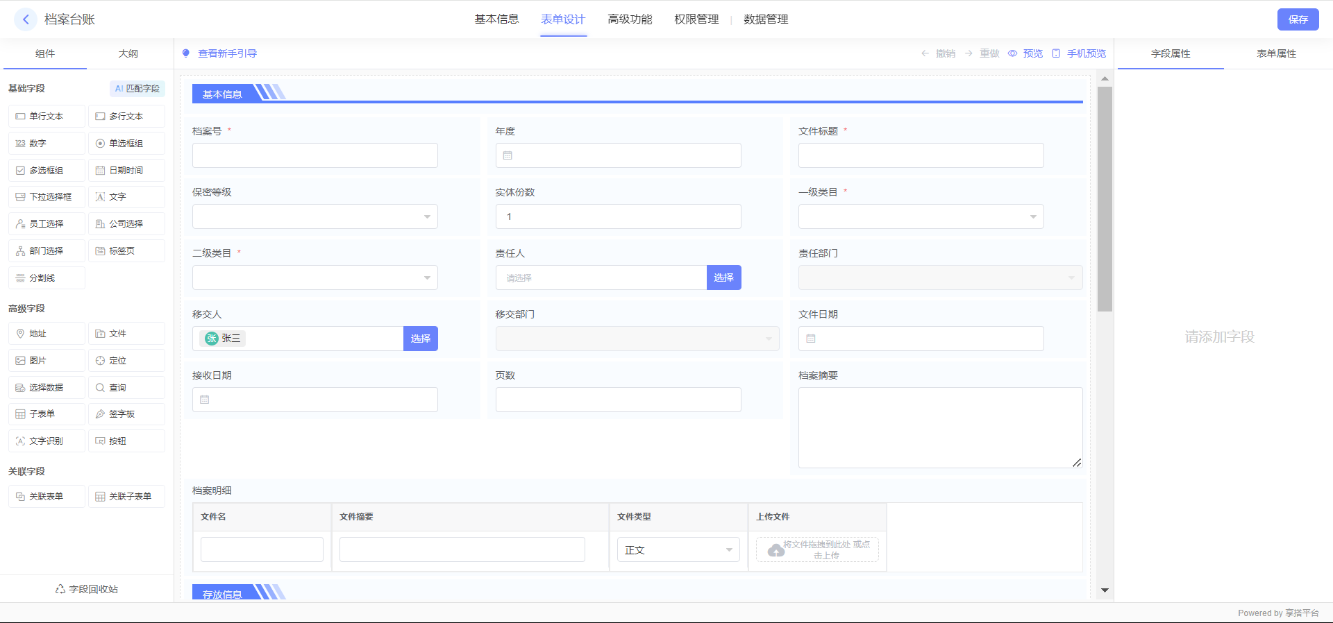Click the 档案号 input field
This screenshot has width=1333, height=623.
[x=315, y=155]
